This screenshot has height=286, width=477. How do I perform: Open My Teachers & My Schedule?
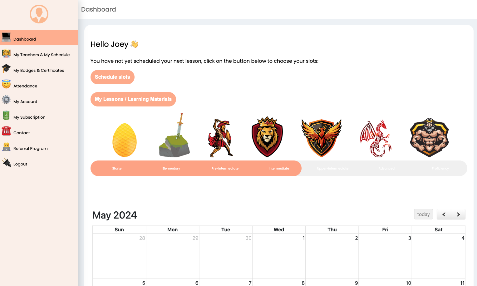(x=42, y=55)
